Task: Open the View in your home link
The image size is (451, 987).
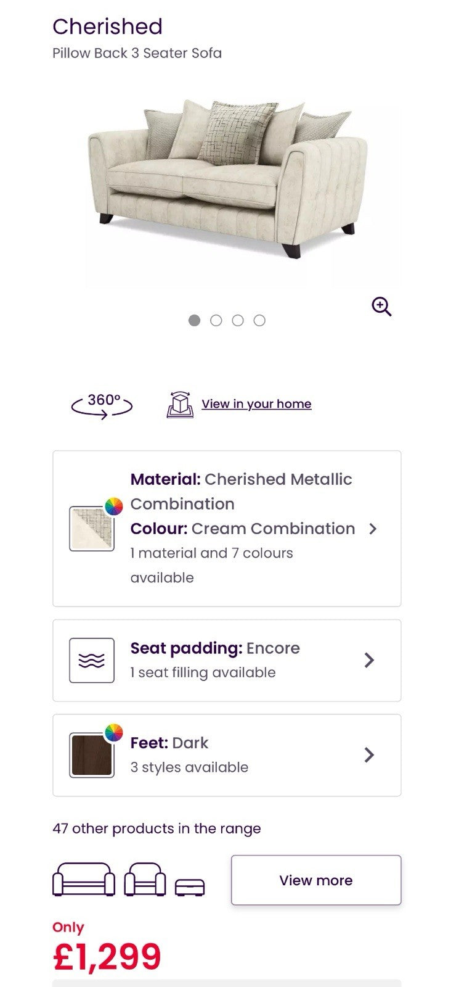Action: tap(256, 404)
